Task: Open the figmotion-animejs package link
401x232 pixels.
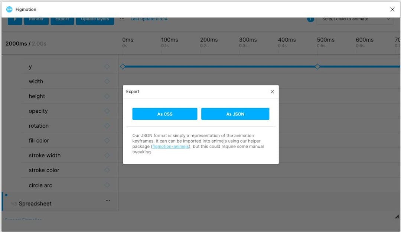Action: pos(170,146)
